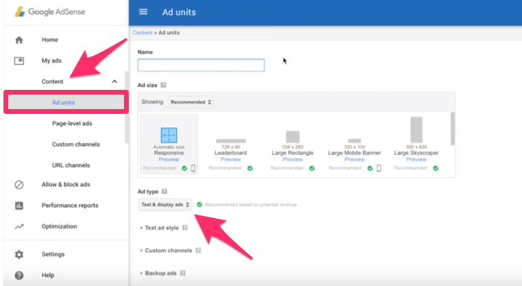Click the mobile icon under Large Mobile Banner

pos(379,168)
